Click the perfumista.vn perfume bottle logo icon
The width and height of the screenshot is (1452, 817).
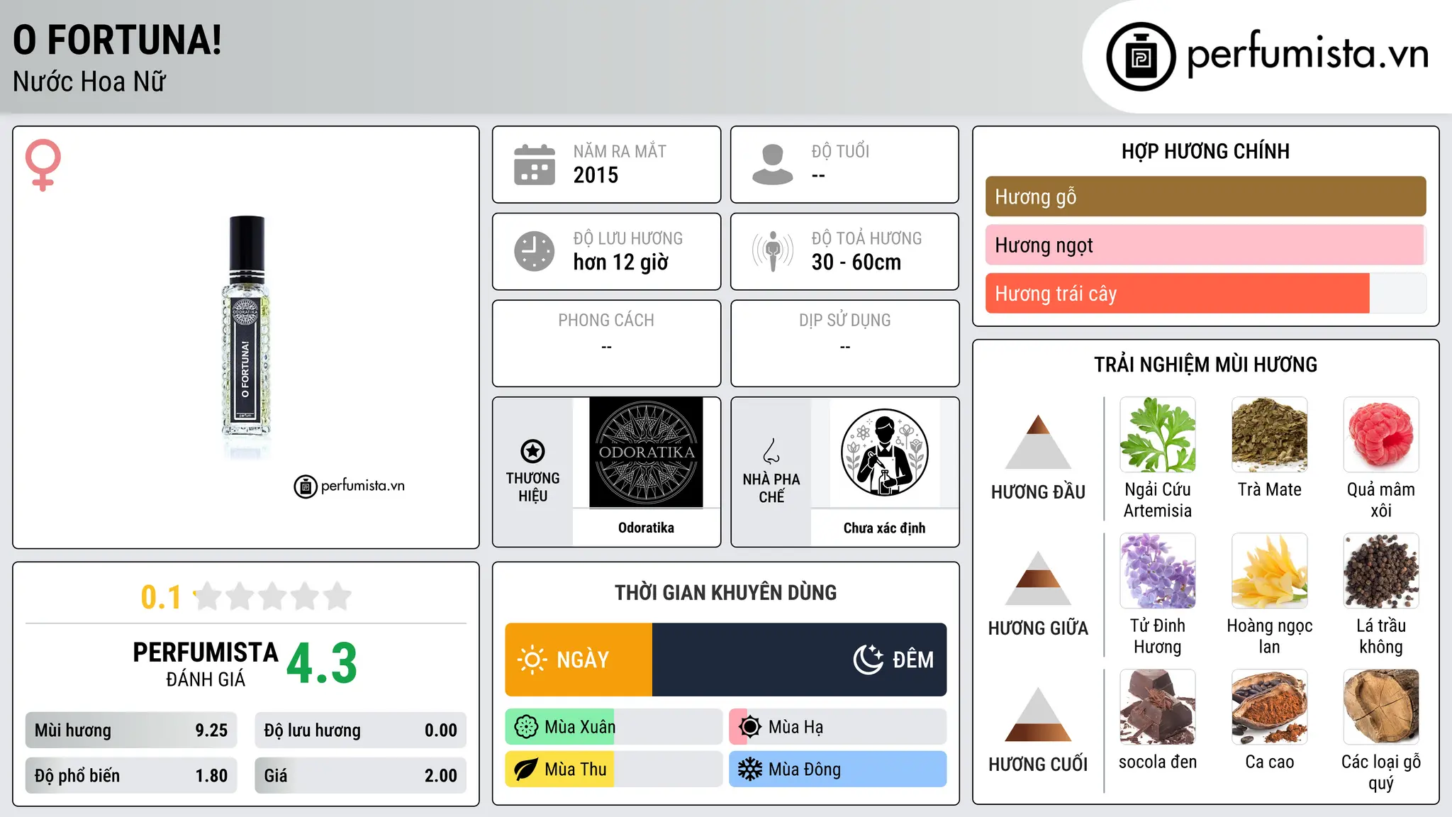coord(1141,57)
